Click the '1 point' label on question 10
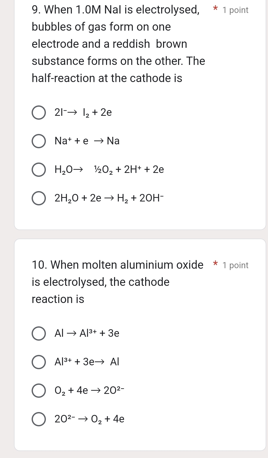 [x=235, y=265]
